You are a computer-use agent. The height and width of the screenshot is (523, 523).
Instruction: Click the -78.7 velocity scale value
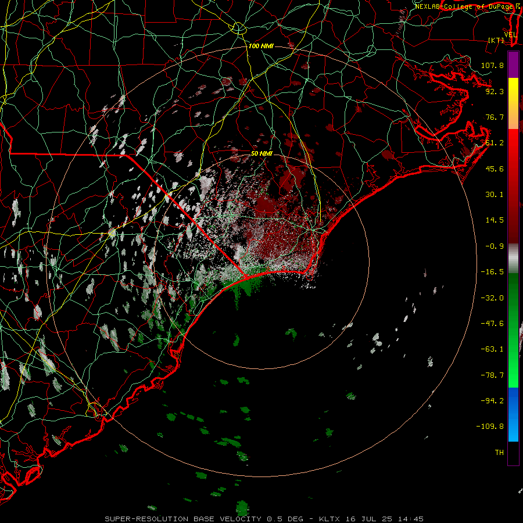pos(492,375)
